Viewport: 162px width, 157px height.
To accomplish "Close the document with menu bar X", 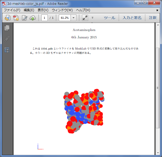I will (157, 10).
